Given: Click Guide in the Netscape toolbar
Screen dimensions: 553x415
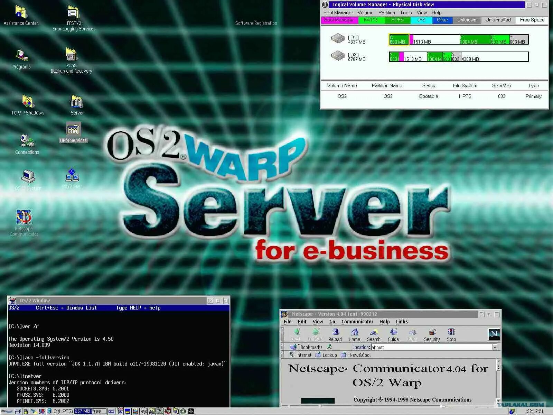Looking at the screenshot, I should pos(393,335).
